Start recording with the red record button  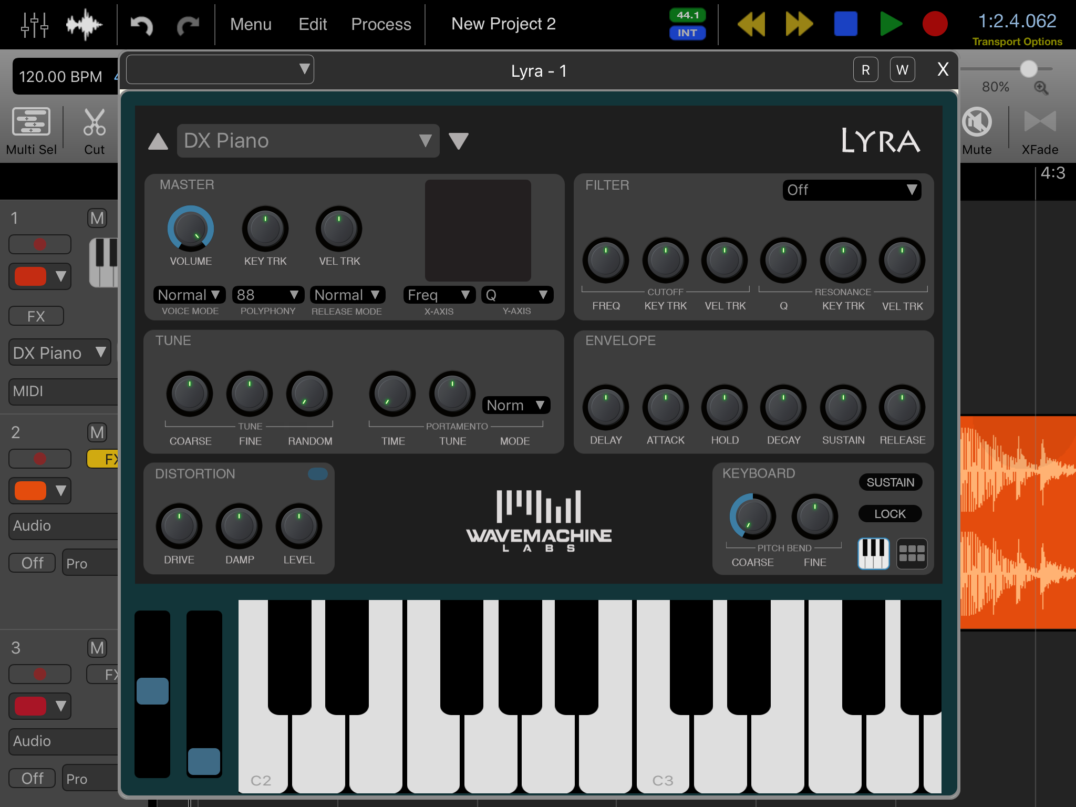point(935,24)
